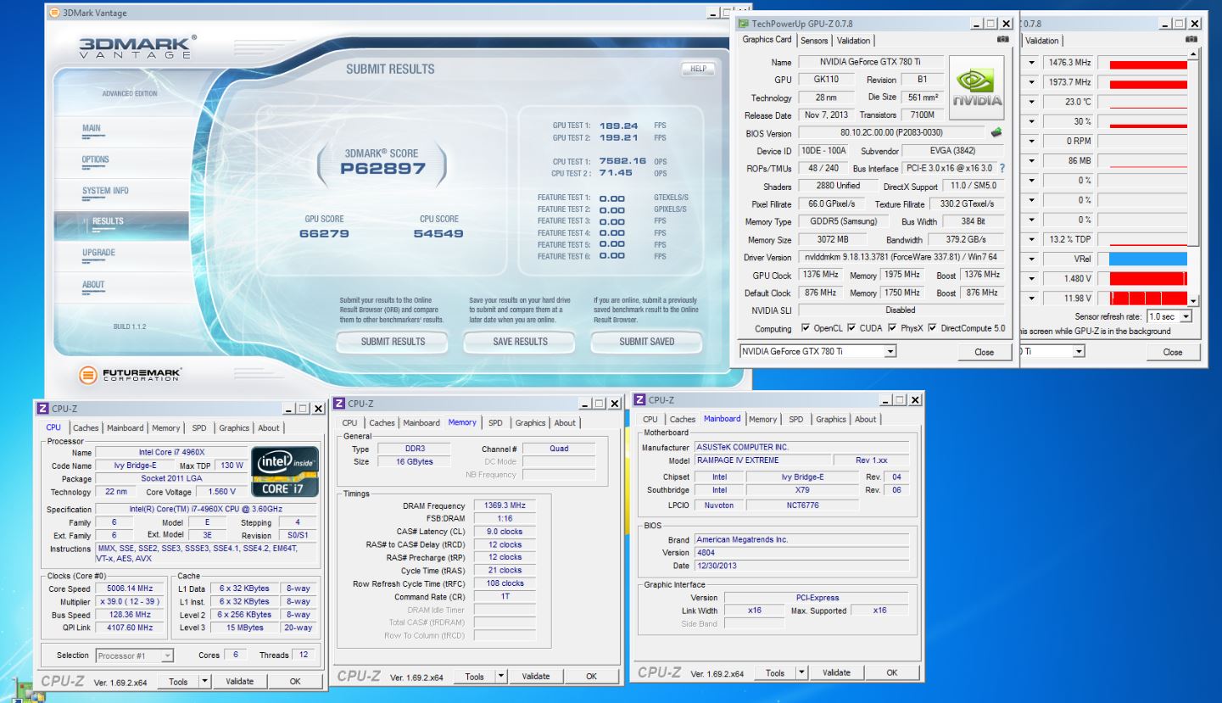
Task: Click the 1476.3 MHz red sensor graph
Action: pos(1148,64)
